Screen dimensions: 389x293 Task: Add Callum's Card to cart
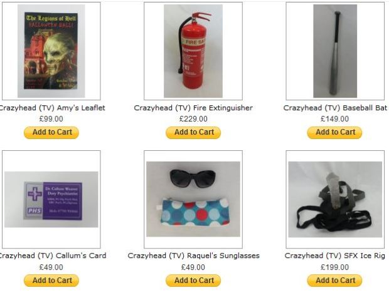[x=51, y=280]
